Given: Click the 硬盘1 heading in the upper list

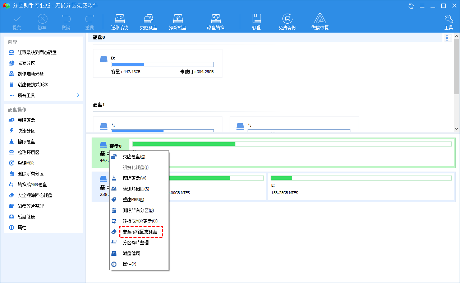Looking at the screenshot, I should [x=99, y=105].
